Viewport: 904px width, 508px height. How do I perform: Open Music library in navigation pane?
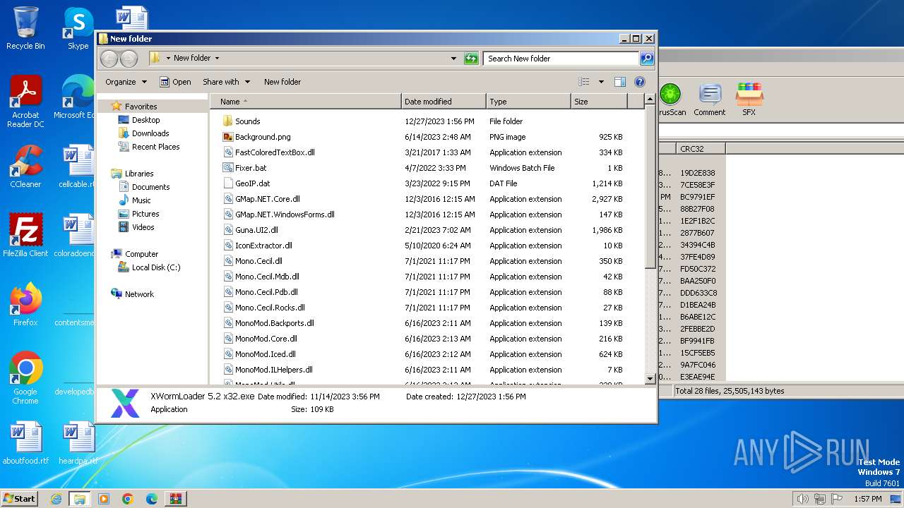click(x=141, y=200)
